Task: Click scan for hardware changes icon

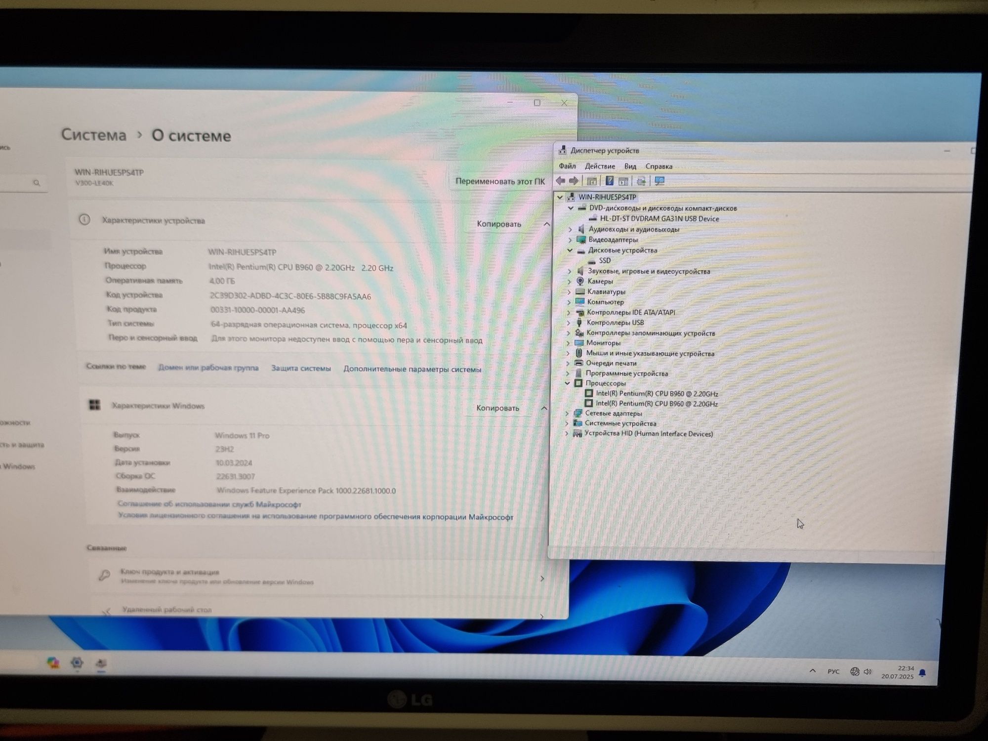Action: pos(641,181)
